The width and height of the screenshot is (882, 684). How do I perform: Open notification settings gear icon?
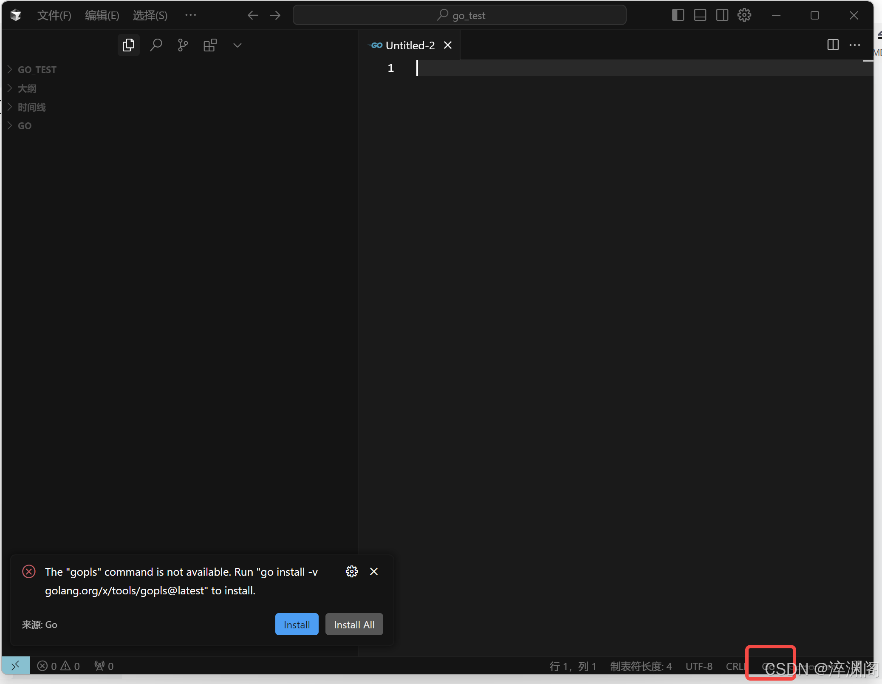click(x=351, y=571)
